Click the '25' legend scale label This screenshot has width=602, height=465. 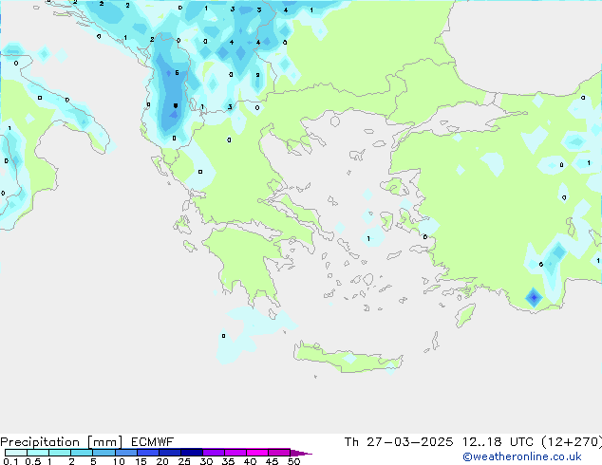tap(184, 461)
